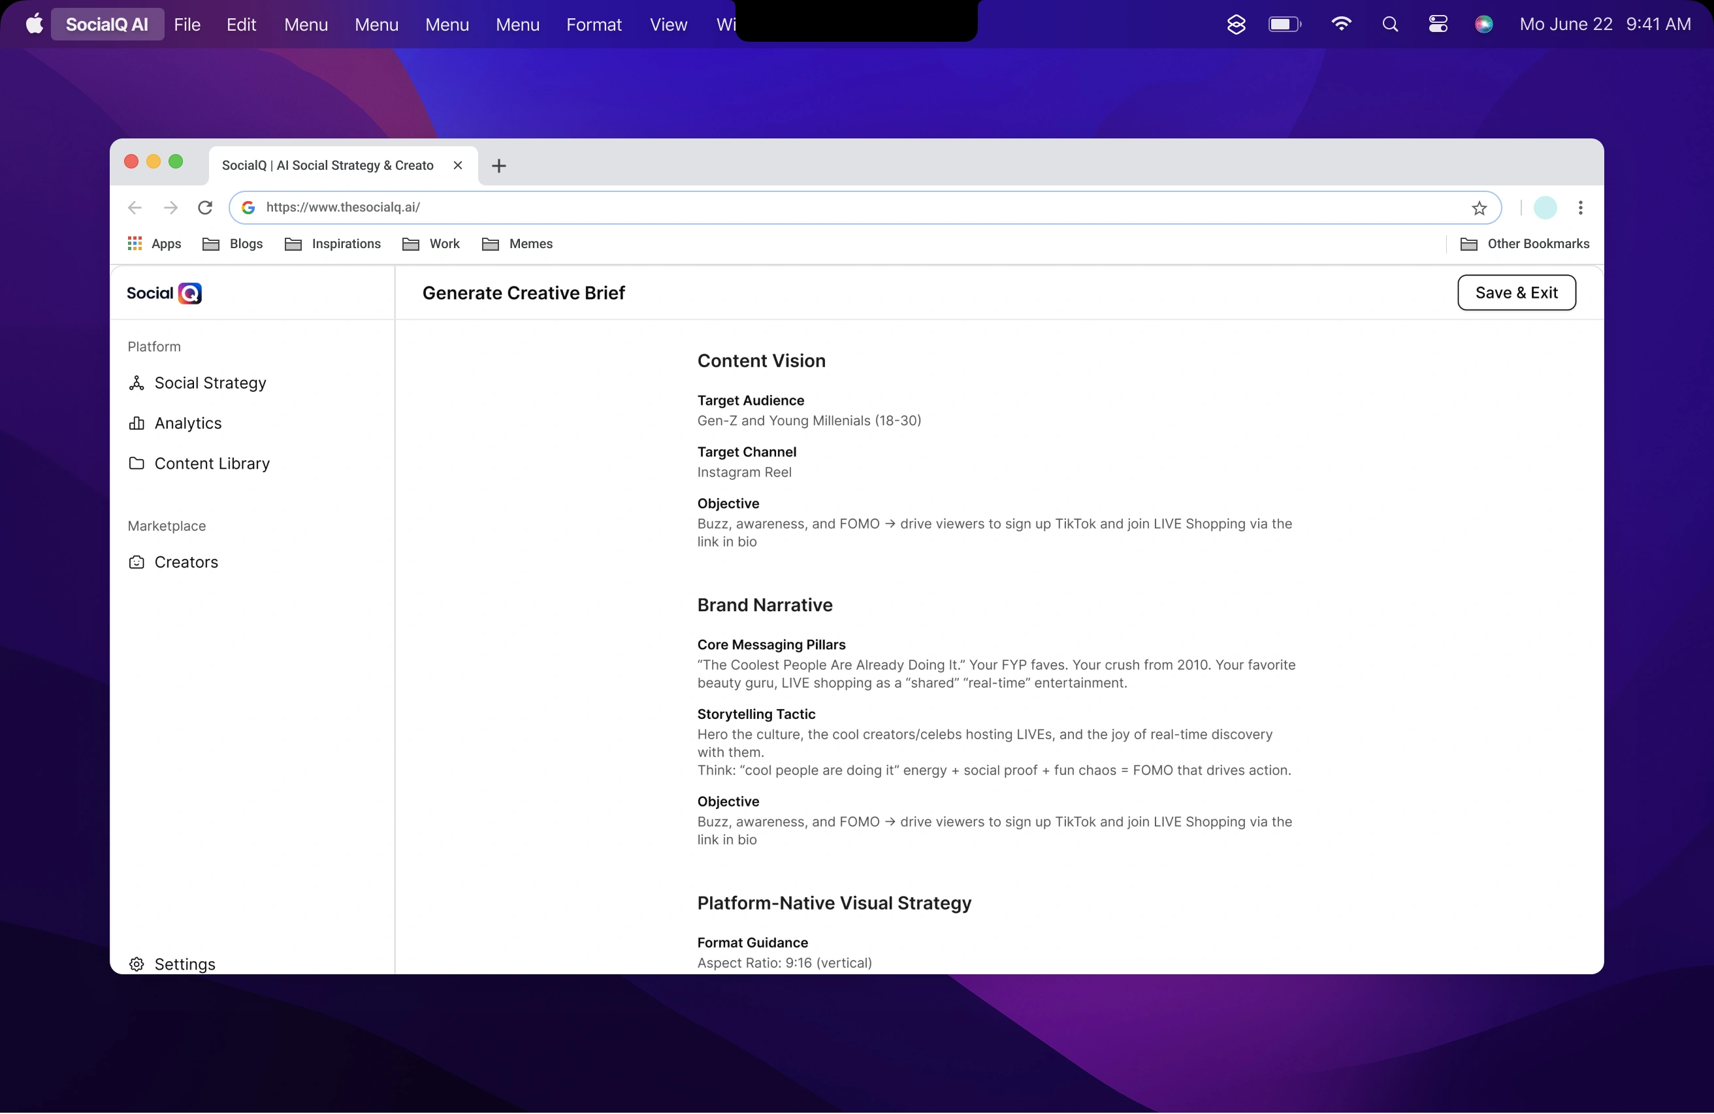Close the SocialQ browser tab
Viewport: 1714px width, 1114px height.
pyautogui.click(x=457, y=166)
